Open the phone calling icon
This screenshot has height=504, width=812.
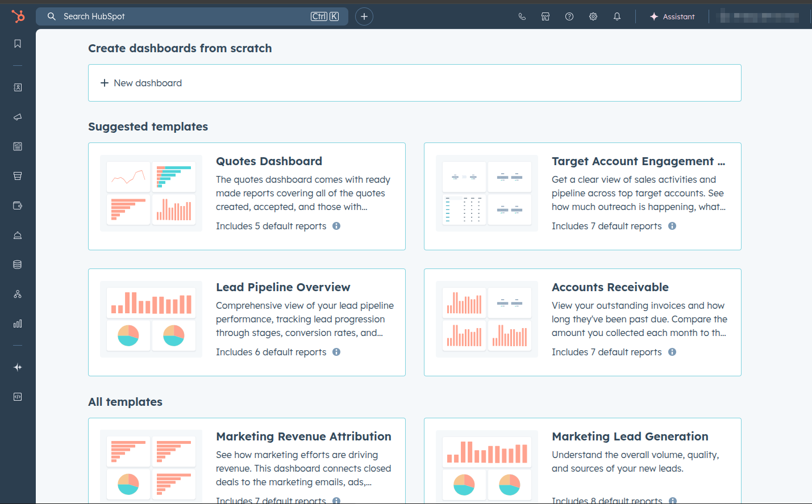(522, 16)
